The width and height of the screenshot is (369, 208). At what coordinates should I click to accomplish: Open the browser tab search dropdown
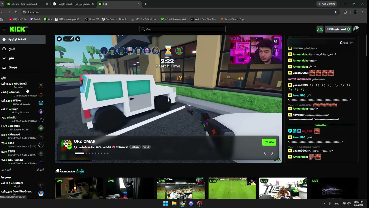[2, 4]
